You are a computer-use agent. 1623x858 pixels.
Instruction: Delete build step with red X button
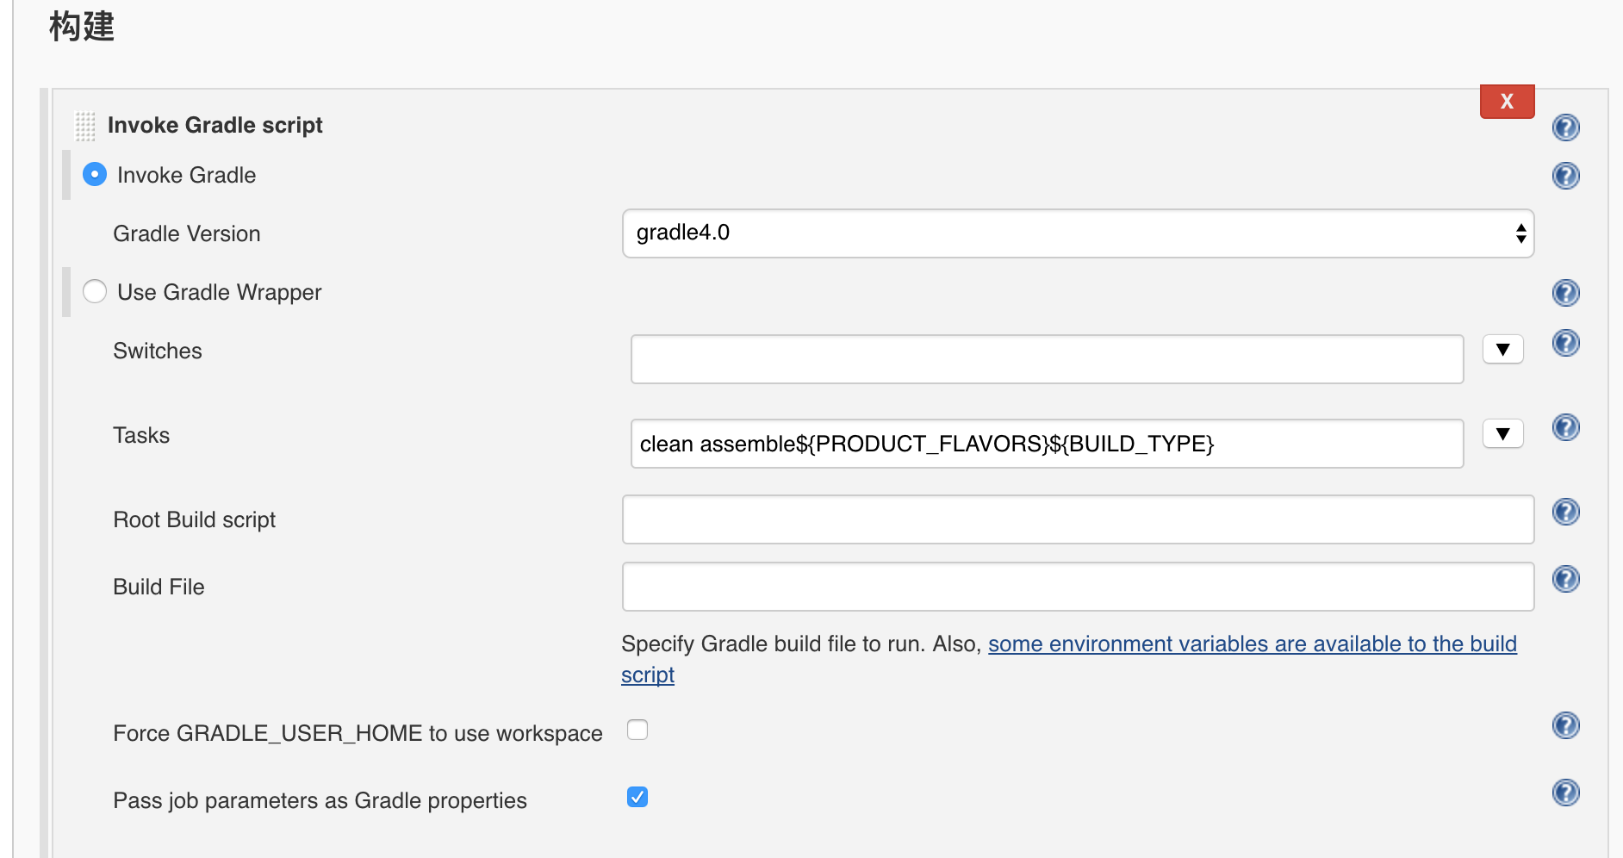click(x=1507, y=101)
